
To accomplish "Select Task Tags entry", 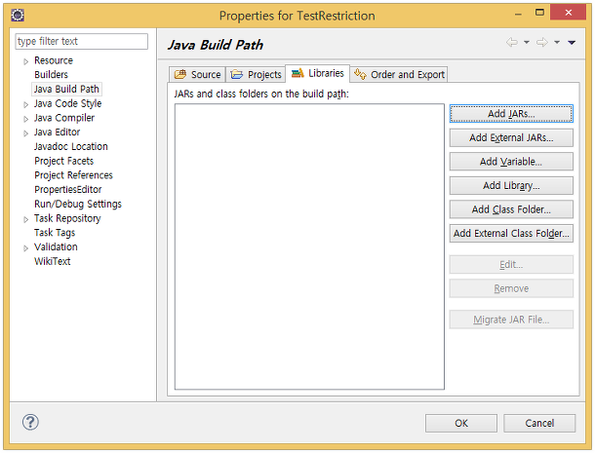I will tap(55, 233).
